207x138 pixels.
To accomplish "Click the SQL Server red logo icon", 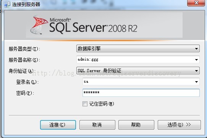I will click(x=39, y=25).
